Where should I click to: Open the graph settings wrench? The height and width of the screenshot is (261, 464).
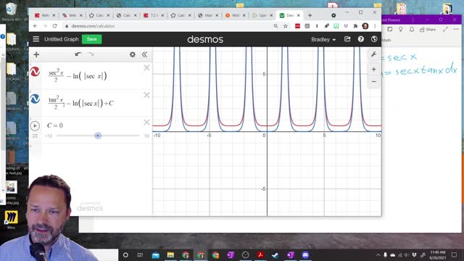[x=374, y=54]
